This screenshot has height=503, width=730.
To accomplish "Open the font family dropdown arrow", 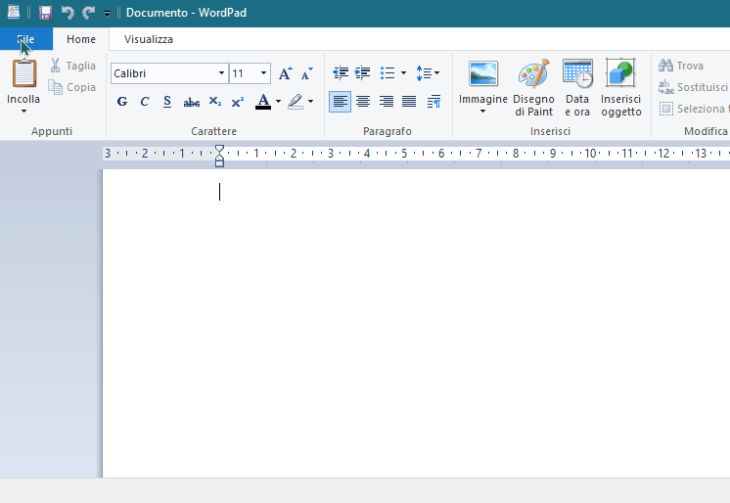I will [221, 73].
